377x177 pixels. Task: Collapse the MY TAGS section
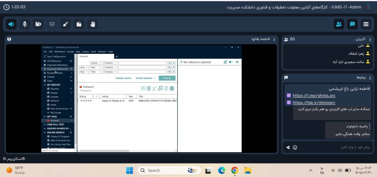pos(45,116)
